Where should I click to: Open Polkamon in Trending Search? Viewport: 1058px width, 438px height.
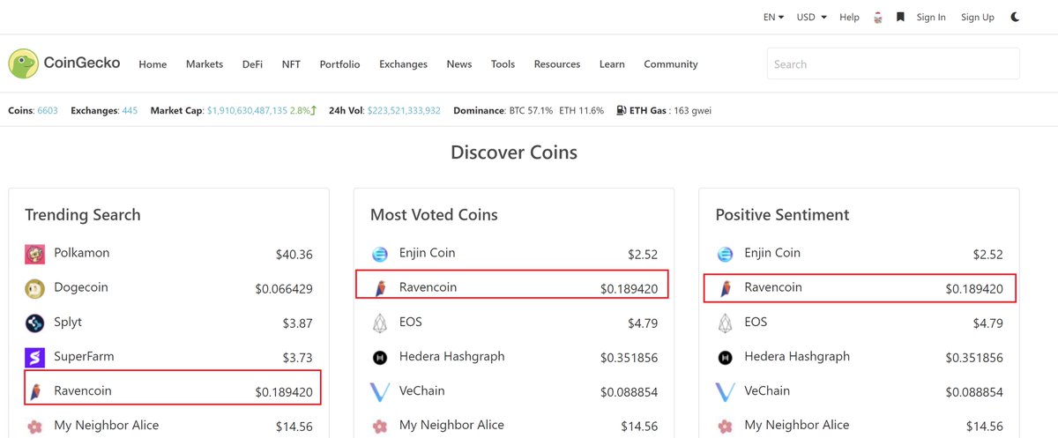[82, 253]
